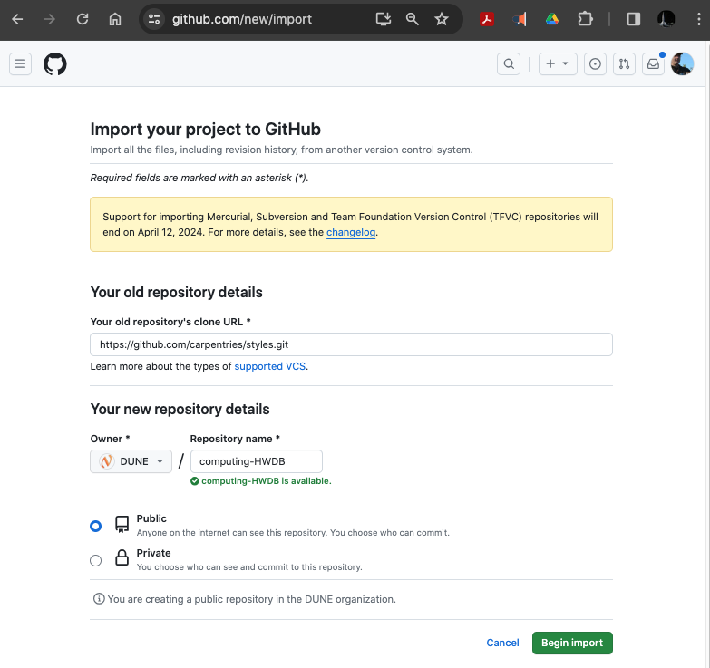Toggle the Chrome side panel
This screenshot has height=668, width=710.
coord(634,18)
